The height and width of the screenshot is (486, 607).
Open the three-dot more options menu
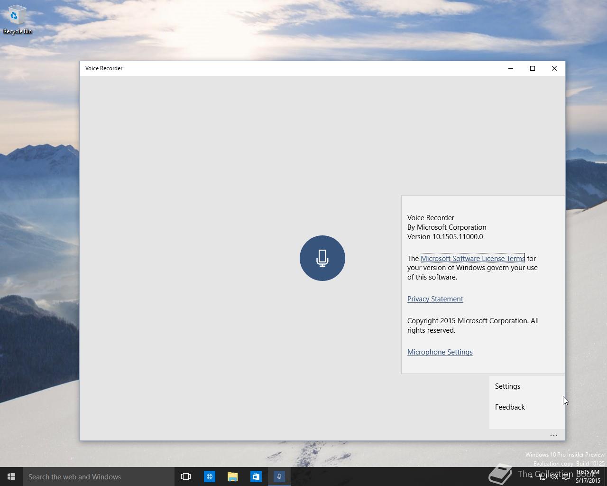554,435
